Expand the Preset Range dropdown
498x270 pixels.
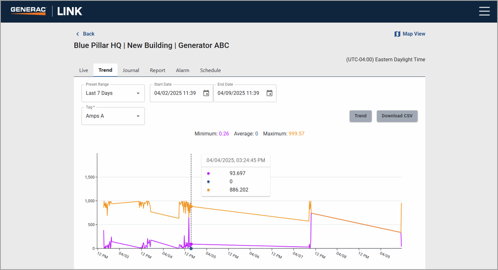[x=113, y=93]
